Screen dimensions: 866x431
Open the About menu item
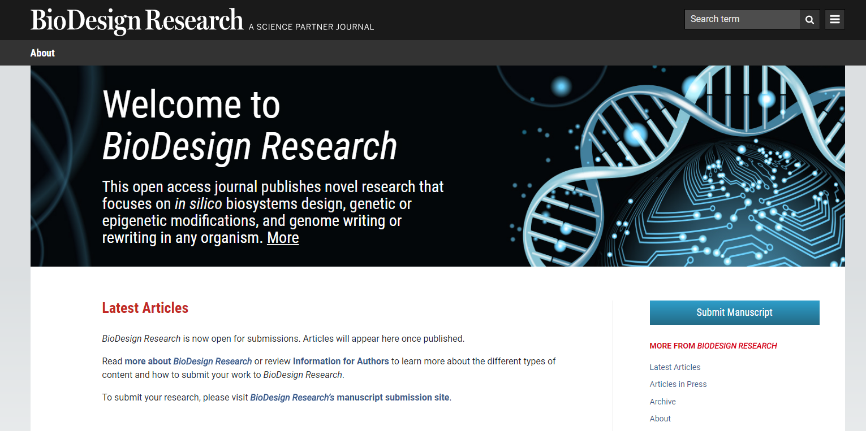pos(42,53)
